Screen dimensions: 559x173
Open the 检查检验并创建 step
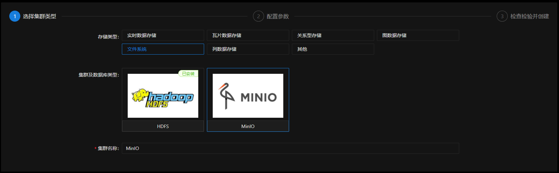(x=530, y=16)
